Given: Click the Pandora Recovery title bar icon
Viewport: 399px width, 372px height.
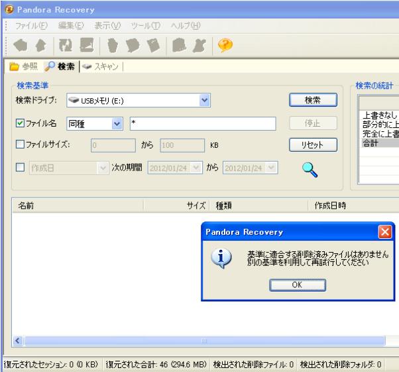Looking at the screenshot, I should pos(9,10).
